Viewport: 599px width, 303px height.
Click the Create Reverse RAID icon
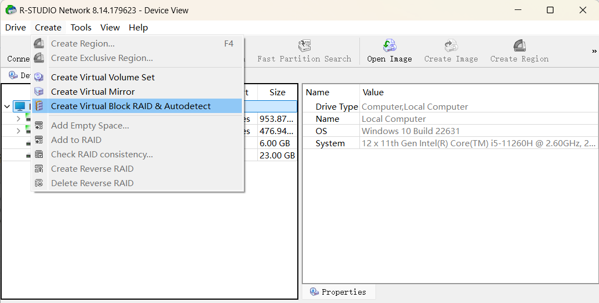(39, 169)
